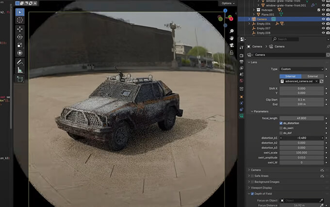Hide Empty.008 via its eye icon
Viewport: 330px width, 207px height.
[x=324, y=33]
